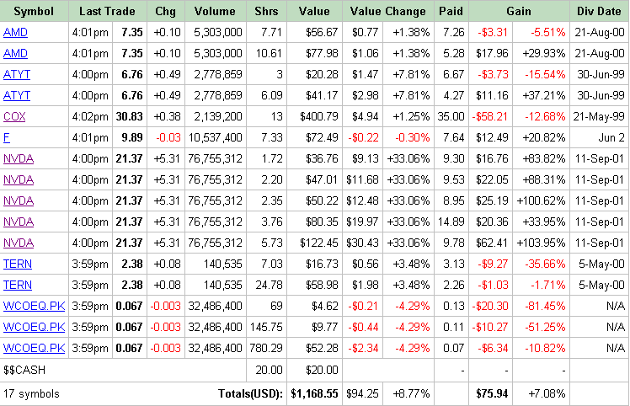Select the total gain $75.94
630x406 pixels.
point(492,393)
